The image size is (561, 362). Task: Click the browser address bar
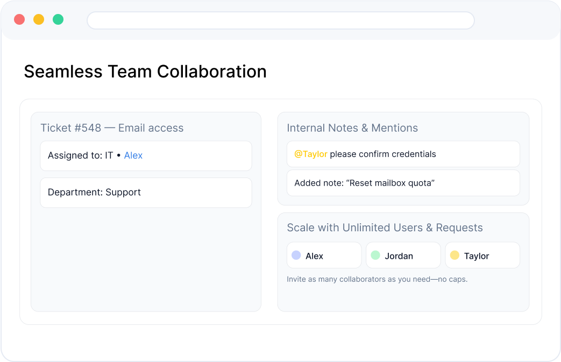click(281, 20)
